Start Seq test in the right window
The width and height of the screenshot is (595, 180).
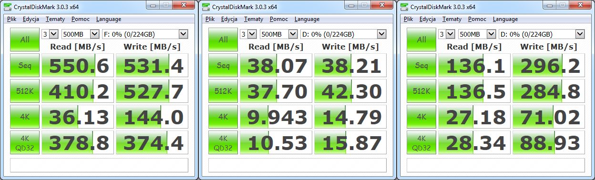point(421,65)
